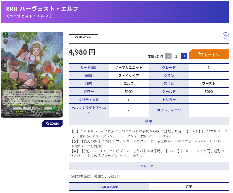Click the グレード header cell

169,68
